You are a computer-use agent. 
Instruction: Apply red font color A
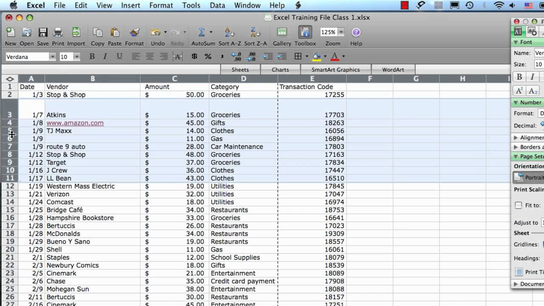pyautogui.click(x=334, y=57)
